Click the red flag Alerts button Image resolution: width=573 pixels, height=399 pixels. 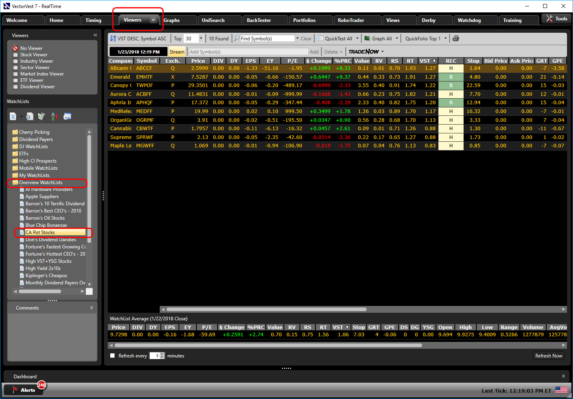click(23, 390)
